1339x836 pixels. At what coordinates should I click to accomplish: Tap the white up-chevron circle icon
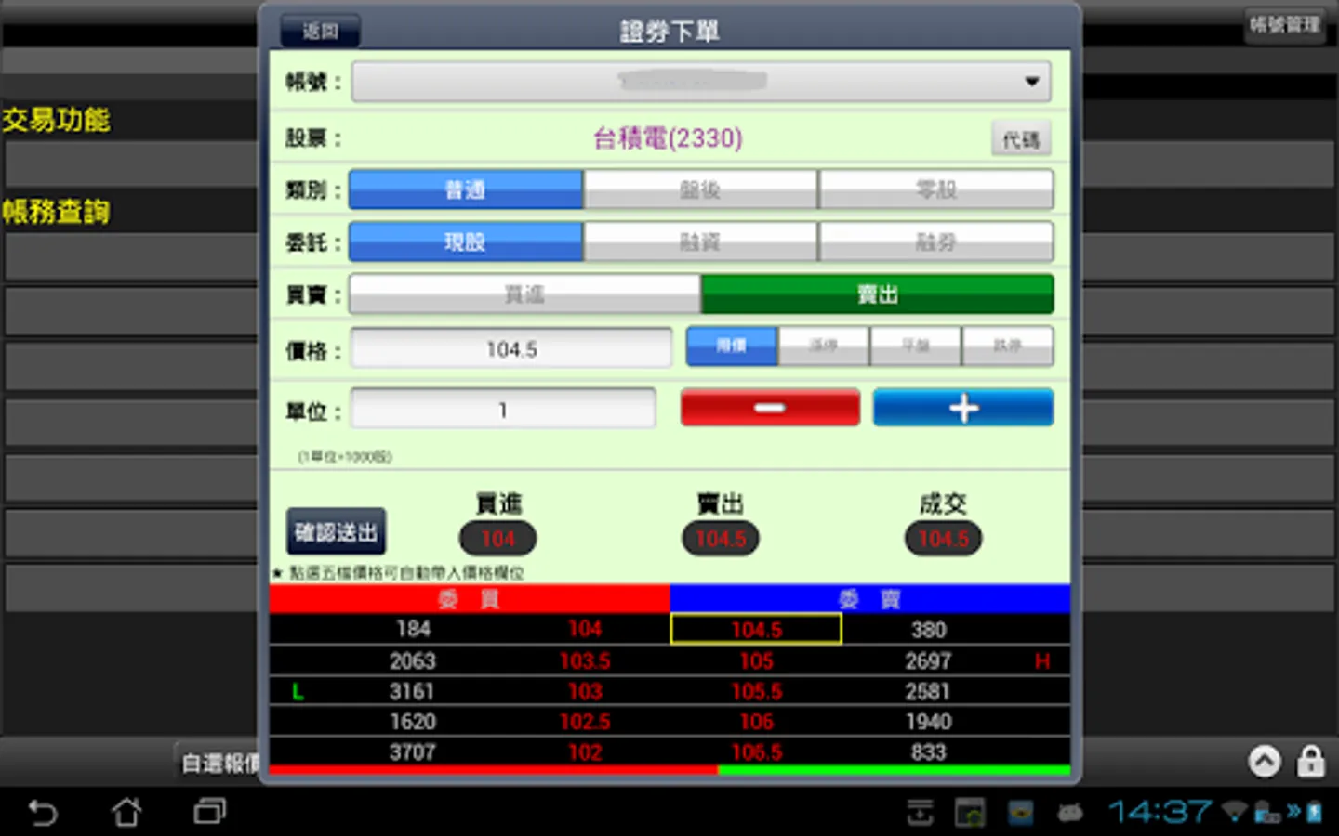pyautogui.click(x=1265, y=762)
